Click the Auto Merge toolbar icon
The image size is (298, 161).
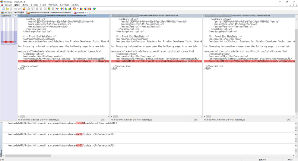coord(89,9)
